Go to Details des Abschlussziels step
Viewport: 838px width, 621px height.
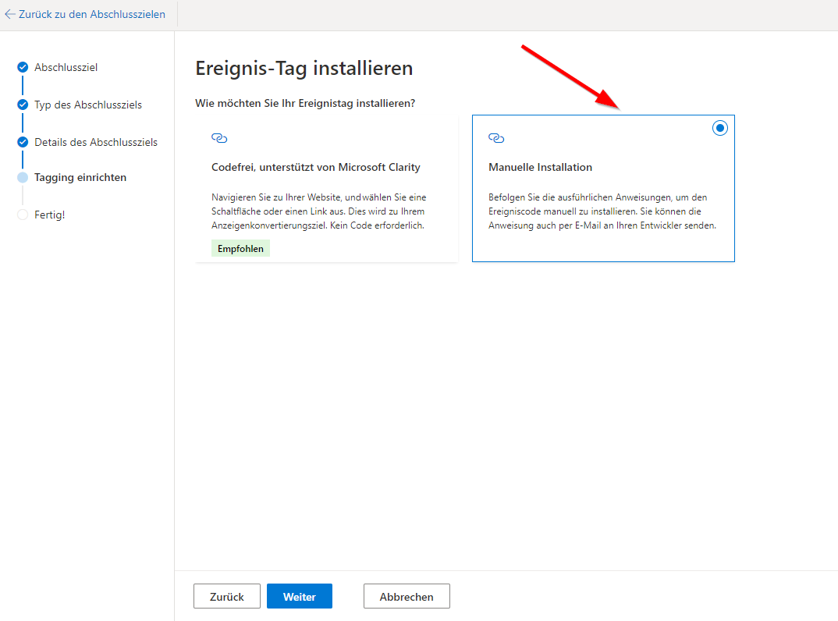pyautogui.click(x=96, y=142)
